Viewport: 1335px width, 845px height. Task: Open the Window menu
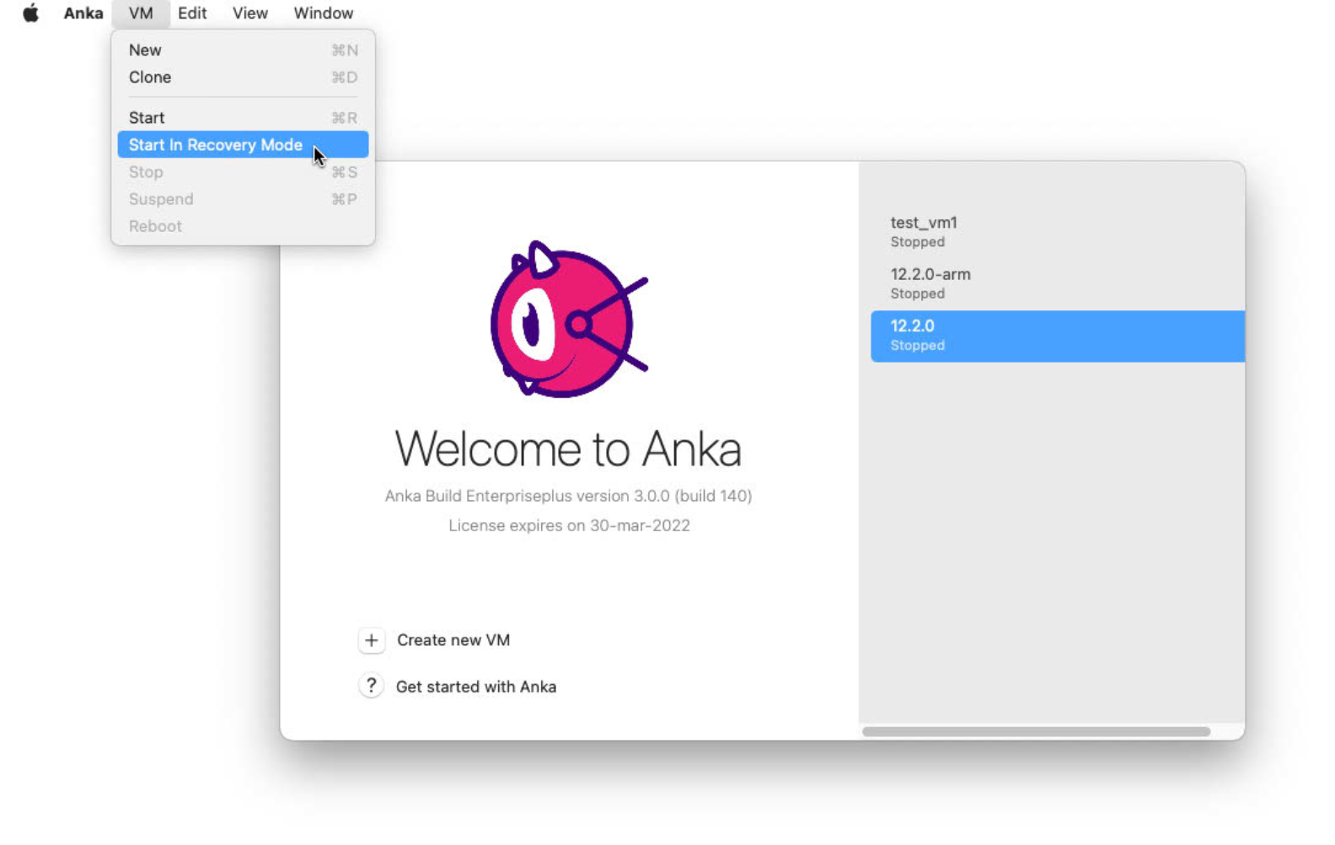323,13
